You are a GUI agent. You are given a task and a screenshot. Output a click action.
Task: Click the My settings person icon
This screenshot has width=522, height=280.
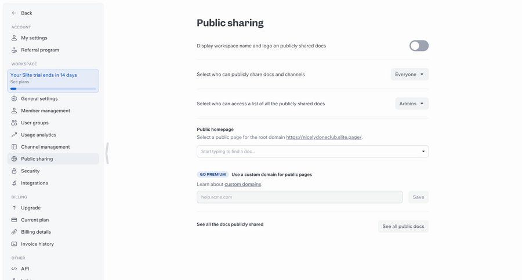14,38
